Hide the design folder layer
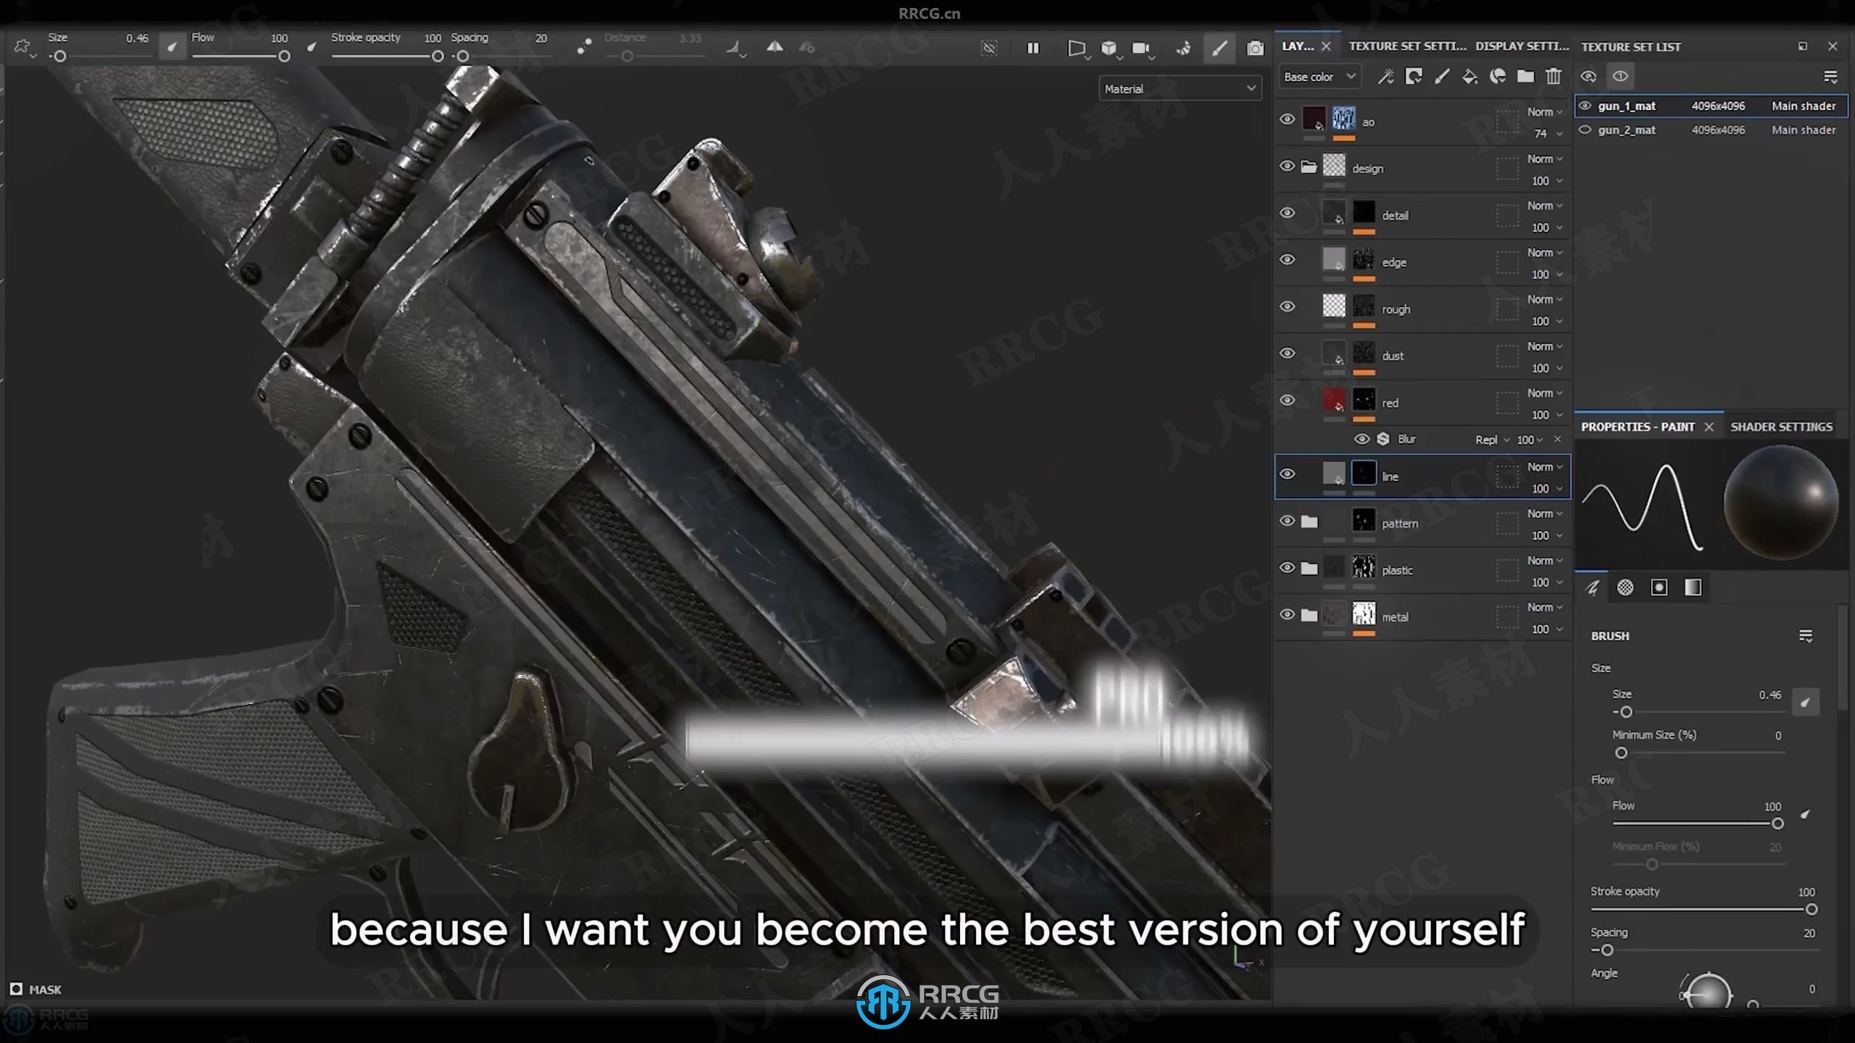 [1287, 167]
